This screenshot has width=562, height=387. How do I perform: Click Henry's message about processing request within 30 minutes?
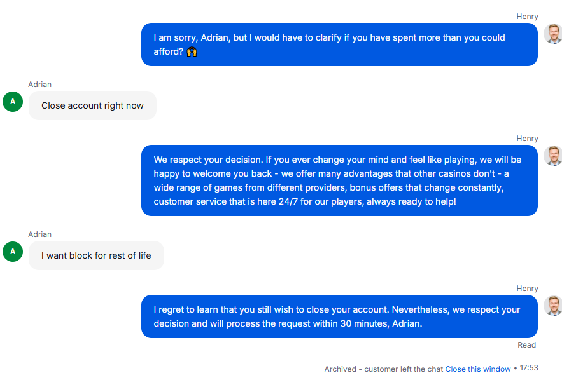(339, 316)
